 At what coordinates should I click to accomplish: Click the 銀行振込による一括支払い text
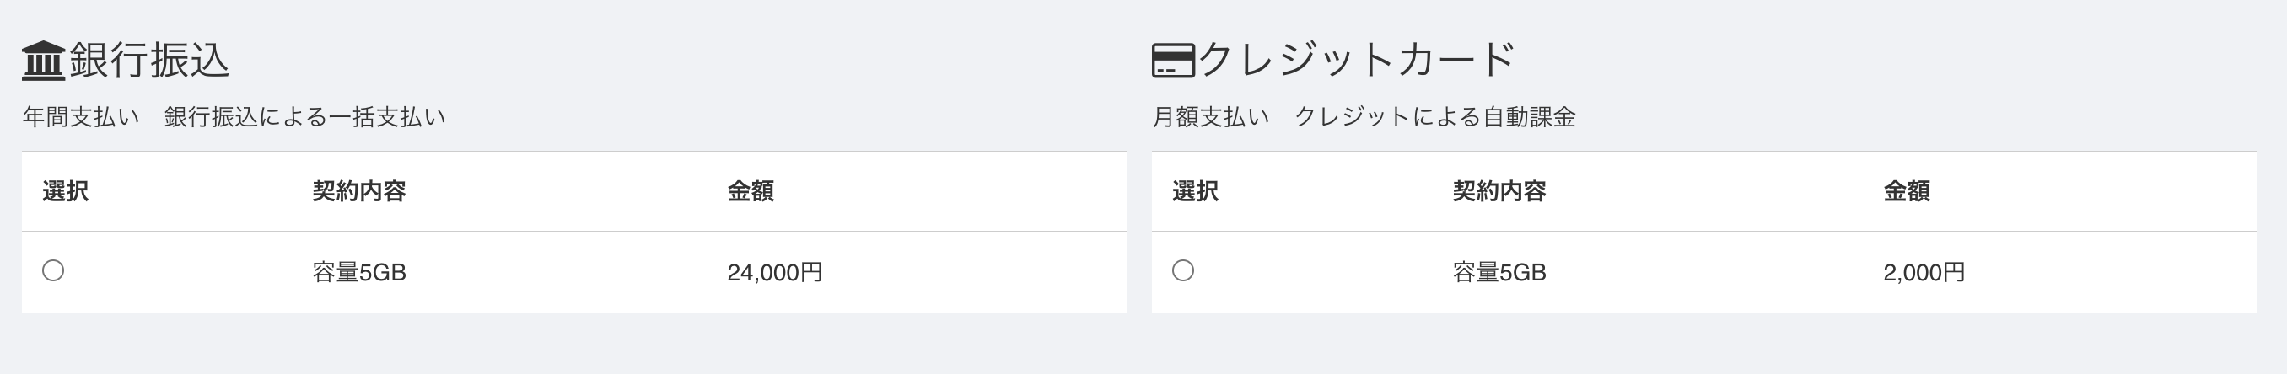click(304, 117)
